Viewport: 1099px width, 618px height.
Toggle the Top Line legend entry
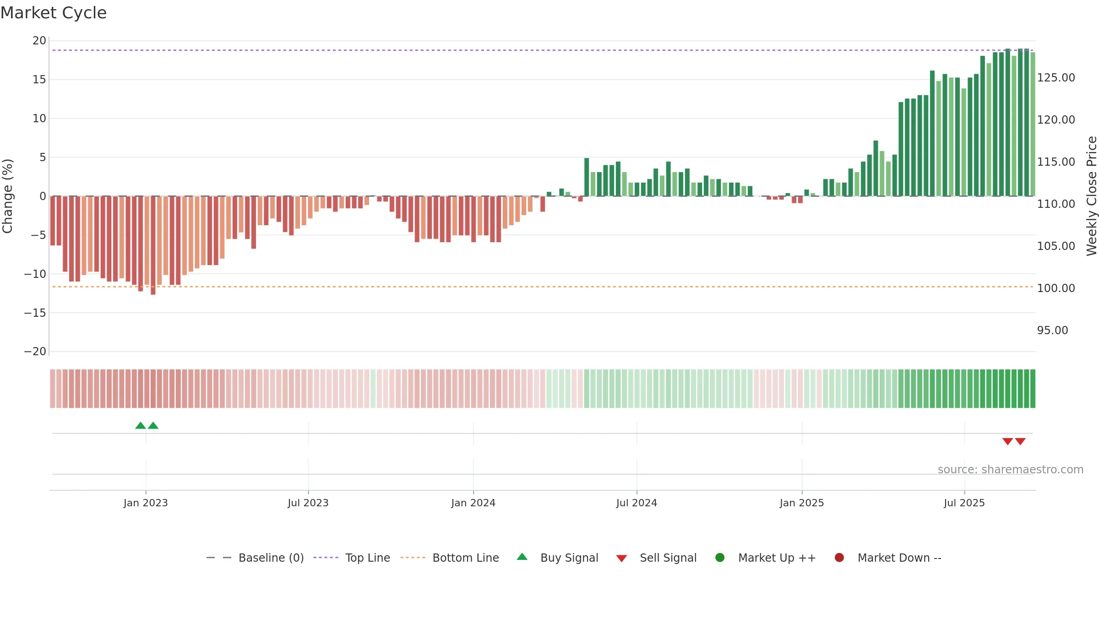click(352, 558)
